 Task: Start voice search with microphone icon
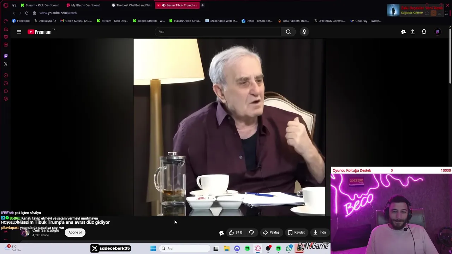(304, 32)
